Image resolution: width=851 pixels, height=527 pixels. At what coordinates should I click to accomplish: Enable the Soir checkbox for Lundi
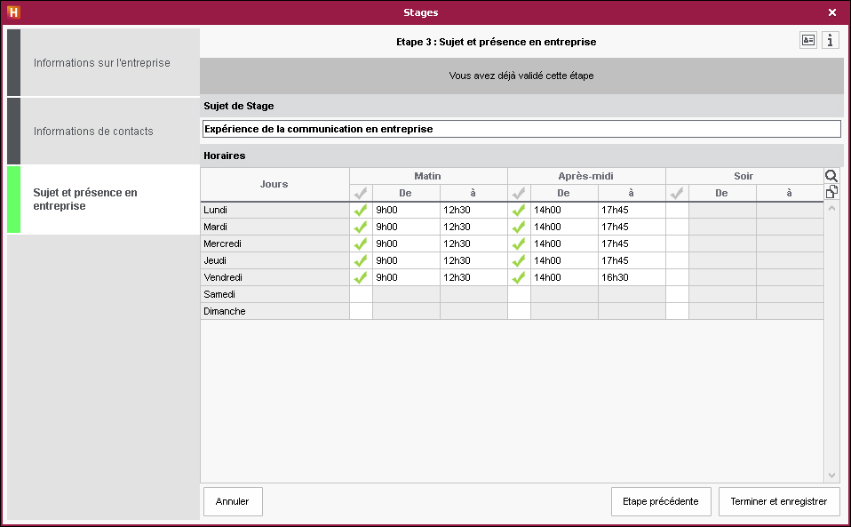(x=677, y=210)
